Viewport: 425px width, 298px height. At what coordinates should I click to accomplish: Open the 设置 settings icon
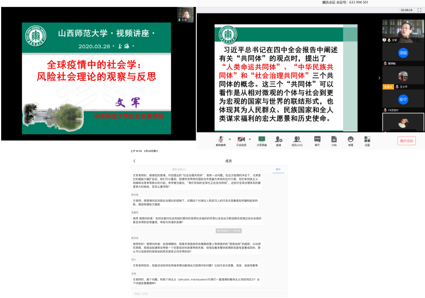click(367, 140)
